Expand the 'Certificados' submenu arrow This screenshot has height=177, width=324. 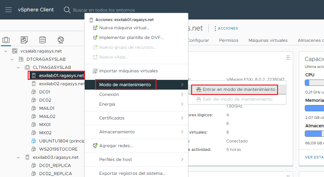point(182,118)
